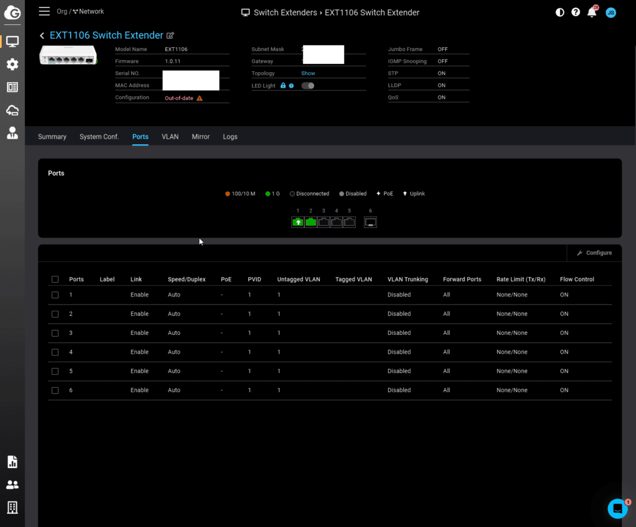Toggle the LED Light switch
This screenshot has width=636, height=527.
(x=307, y=86)
